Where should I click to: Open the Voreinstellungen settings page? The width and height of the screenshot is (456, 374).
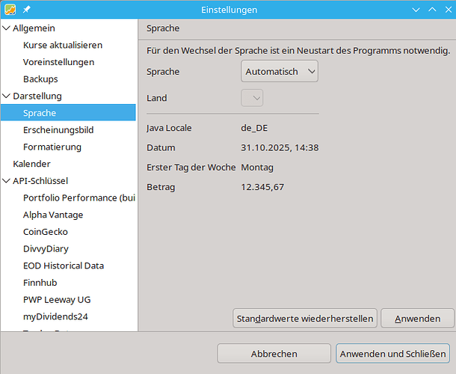[58, 62]
